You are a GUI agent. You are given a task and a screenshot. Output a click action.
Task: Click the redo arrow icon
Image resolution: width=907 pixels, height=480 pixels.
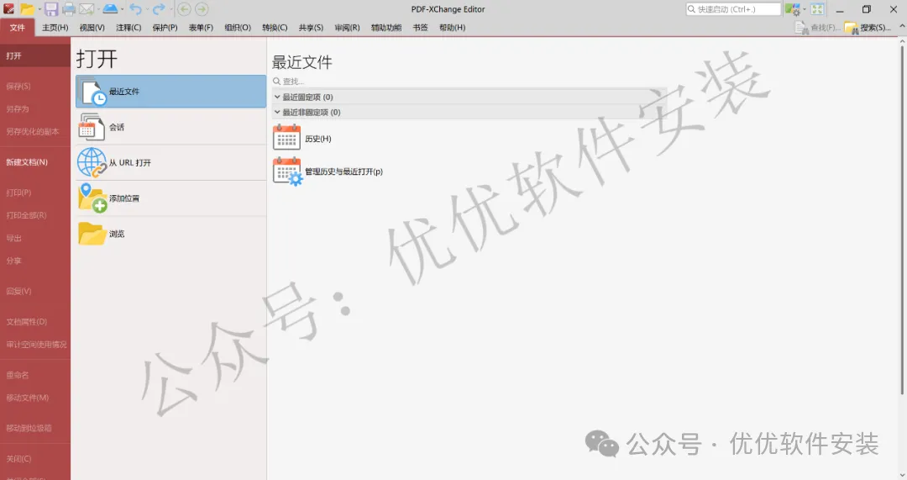coord(159,8)
